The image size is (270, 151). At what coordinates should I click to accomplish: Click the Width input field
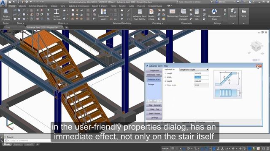[202, 77]
